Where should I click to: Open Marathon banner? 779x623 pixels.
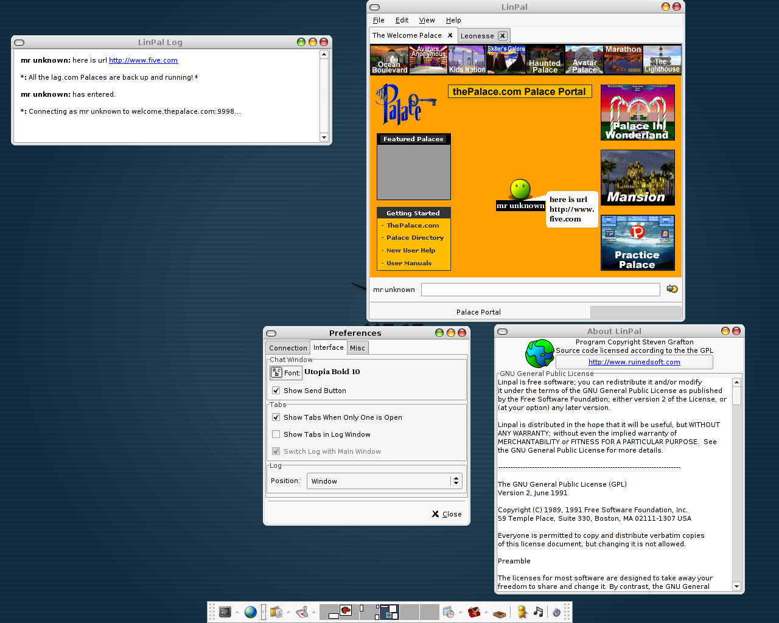623,60
